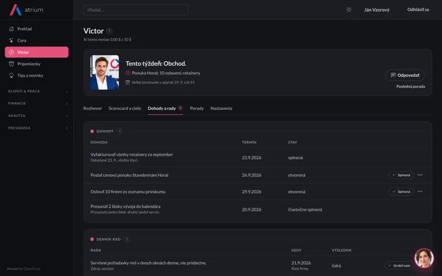
Task: Click the 20.9.2026 deadline cell
Action: pos(251,209)
